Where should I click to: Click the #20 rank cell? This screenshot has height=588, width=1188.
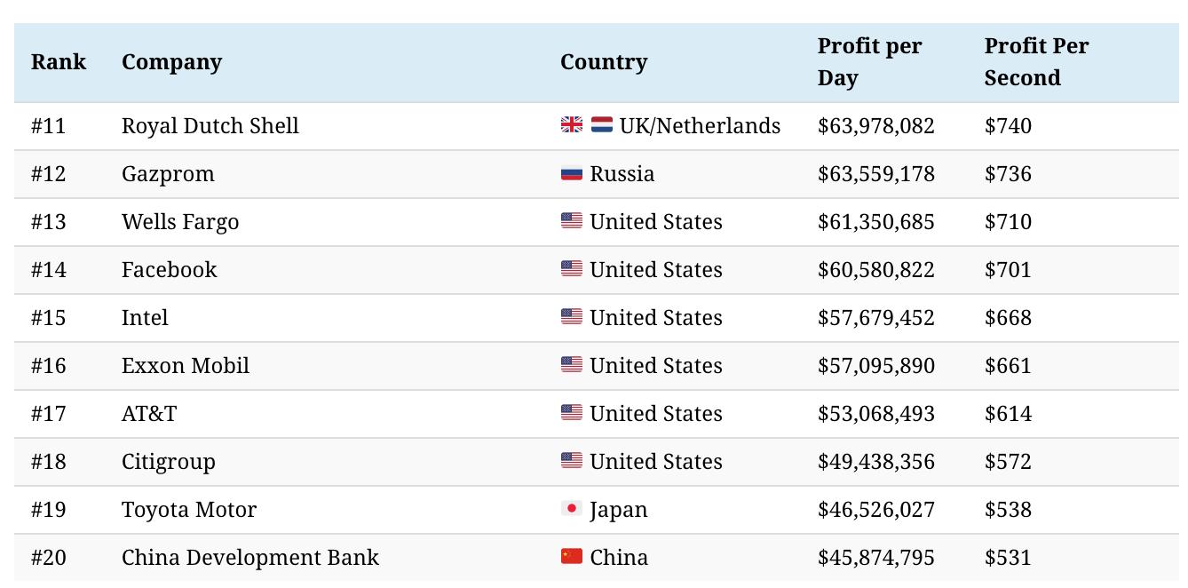pos(49,557)
